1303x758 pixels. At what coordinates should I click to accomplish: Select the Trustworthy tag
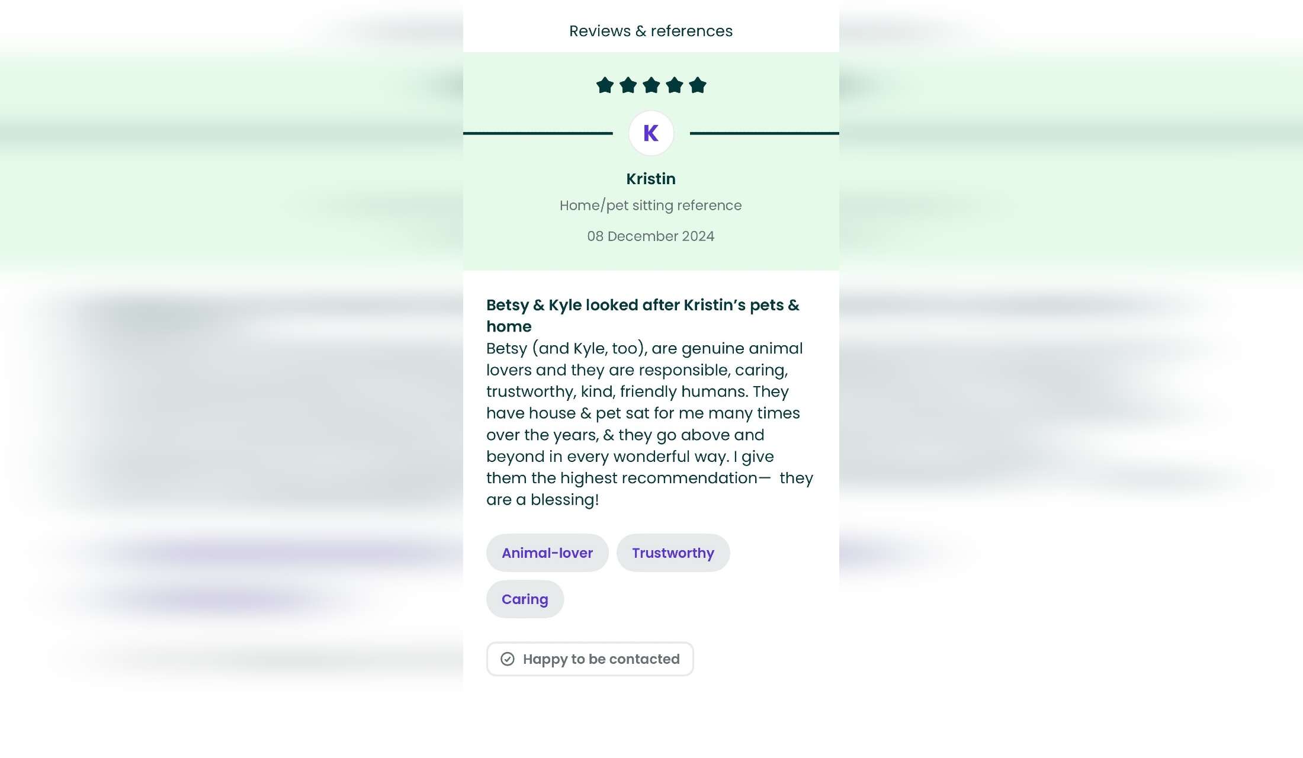pos(673,553)
